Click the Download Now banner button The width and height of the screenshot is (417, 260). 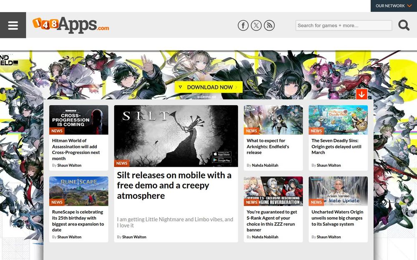tap(208, 87)
